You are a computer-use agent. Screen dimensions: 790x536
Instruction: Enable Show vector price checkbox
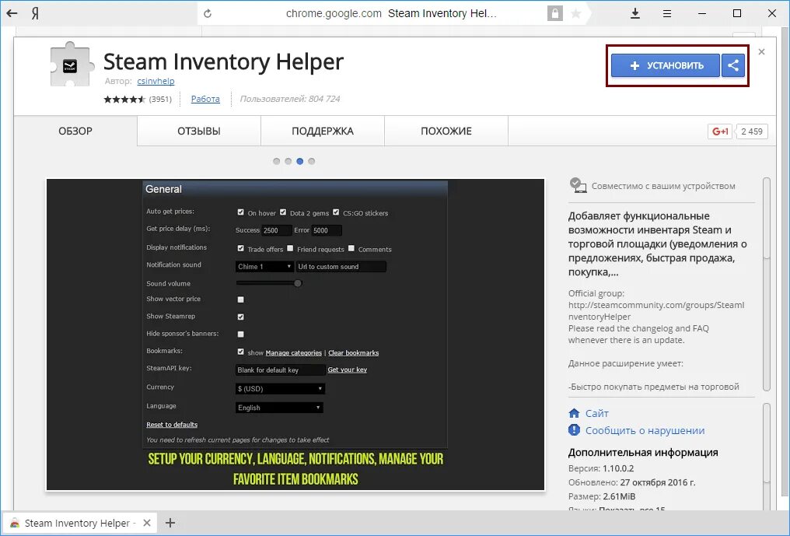click(x=241, y=300)
